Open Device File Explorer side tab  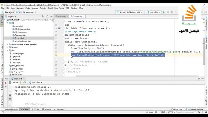pyautogui.click(x=206, y=96)
